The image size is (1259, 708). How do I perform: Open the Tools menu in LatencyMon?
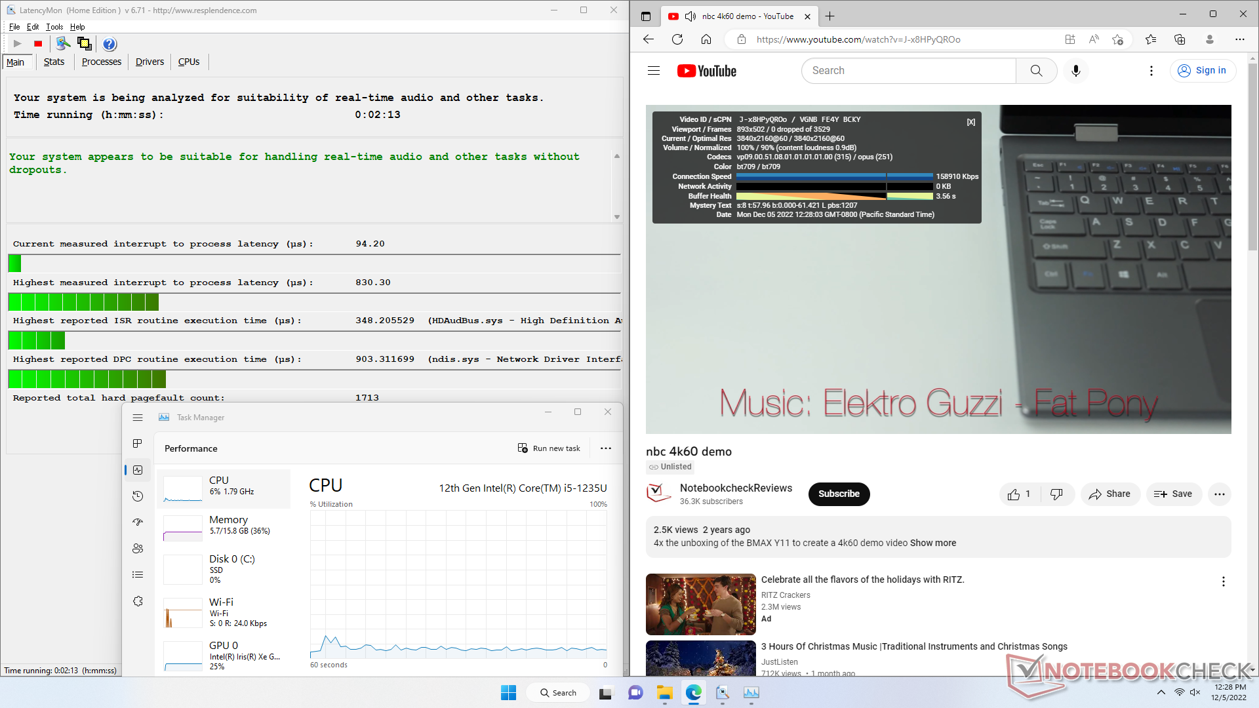(54, 27)
